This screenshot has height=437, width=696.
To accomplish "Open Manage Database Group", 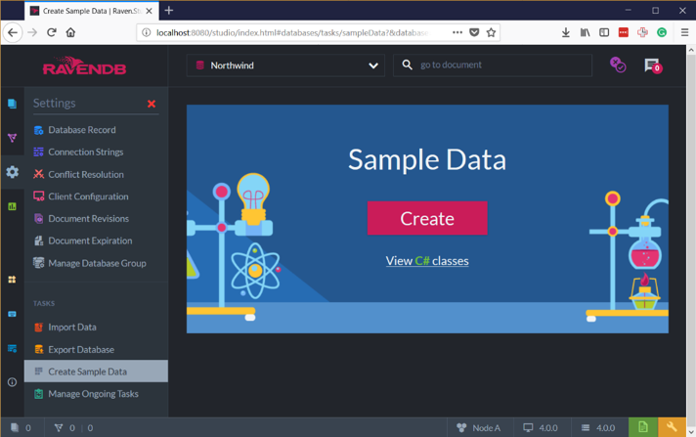I will pos(96,263).
